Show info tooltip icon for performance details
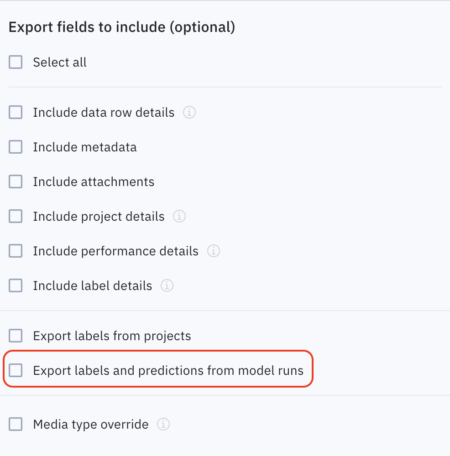The image size is (450, 456). (213, 251)
